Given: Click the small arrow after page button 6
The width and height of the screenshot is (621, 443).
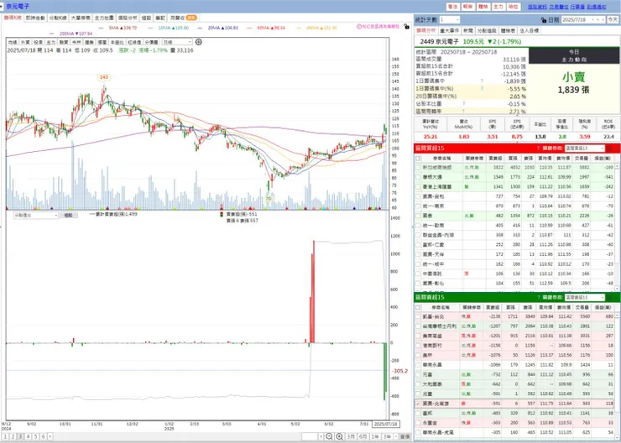Looking at the screenshot, I should [50, 436].
